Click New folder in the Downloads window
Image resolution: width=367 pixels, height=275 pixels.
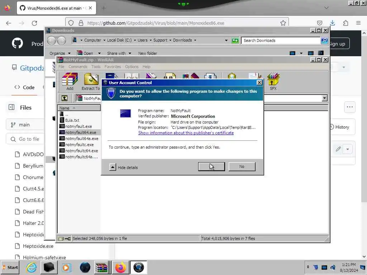tap(147, 53)
